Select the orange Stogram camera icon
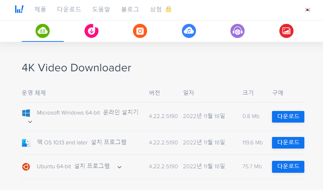The height and width of the screenshot is (190, 323). point(140,31)
